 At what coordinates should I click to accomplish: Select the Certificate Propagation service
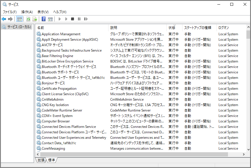pyautogui.click(x=59, y=89)
